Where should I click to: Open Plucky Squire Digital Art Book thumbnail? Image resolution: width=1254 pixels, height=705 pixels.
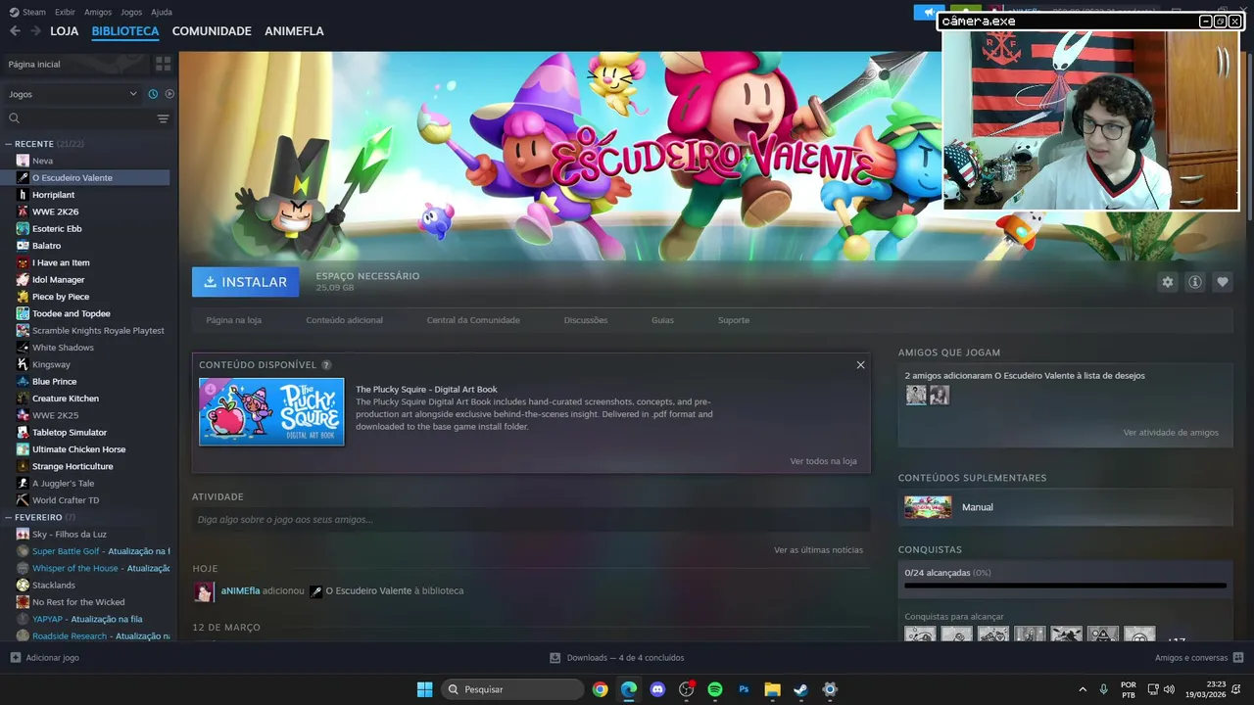click(271, 411)
